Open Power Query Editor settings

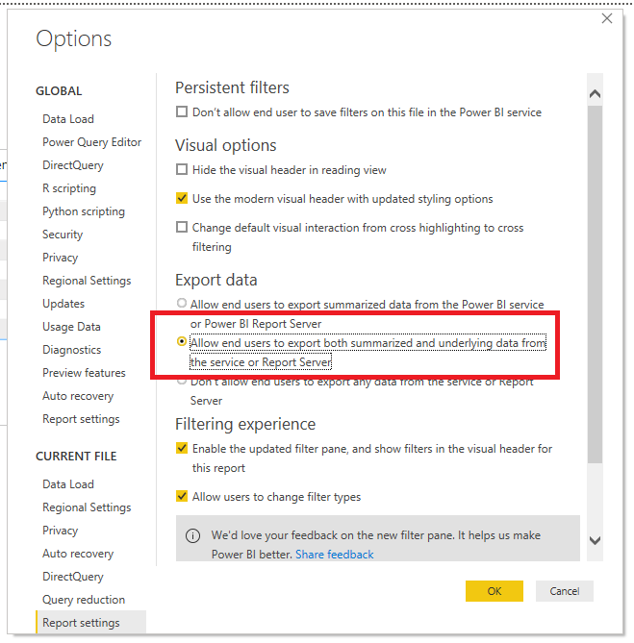(x=92, y=142)
